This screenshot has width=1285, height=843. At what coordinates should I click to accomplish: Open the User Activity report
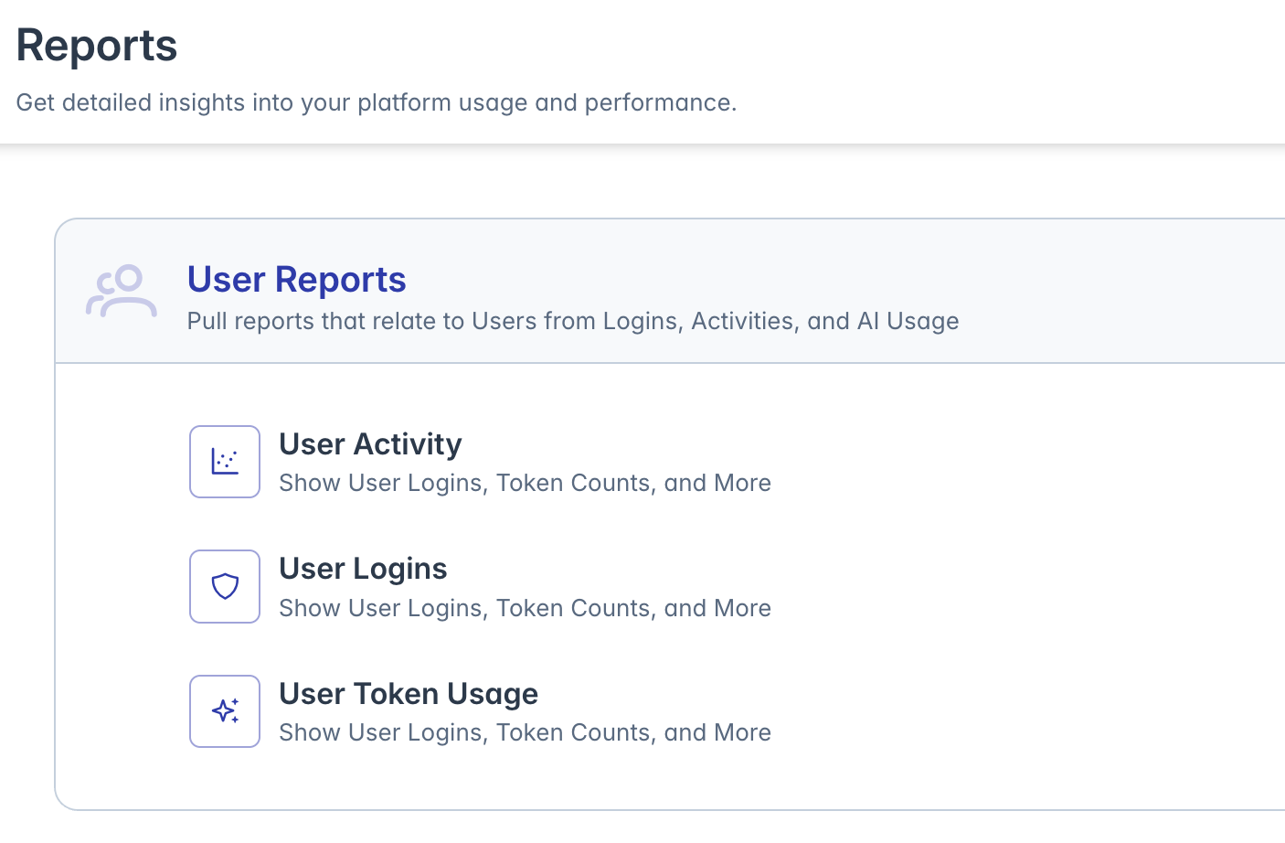click(x=370, y=444)
